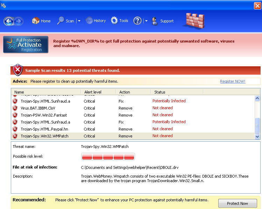Click the gears icon in title bar
The width and height of the screenshot is (262, 209).
pos(3,6)
